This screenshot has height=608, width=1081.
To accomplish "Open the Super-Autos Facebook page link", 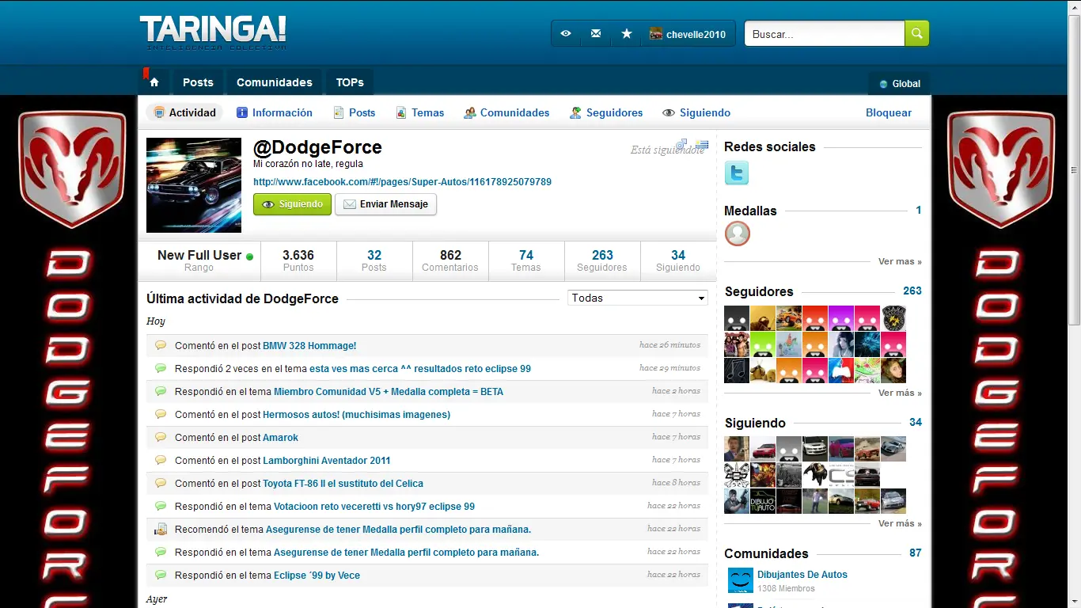I will coord(402,182).
